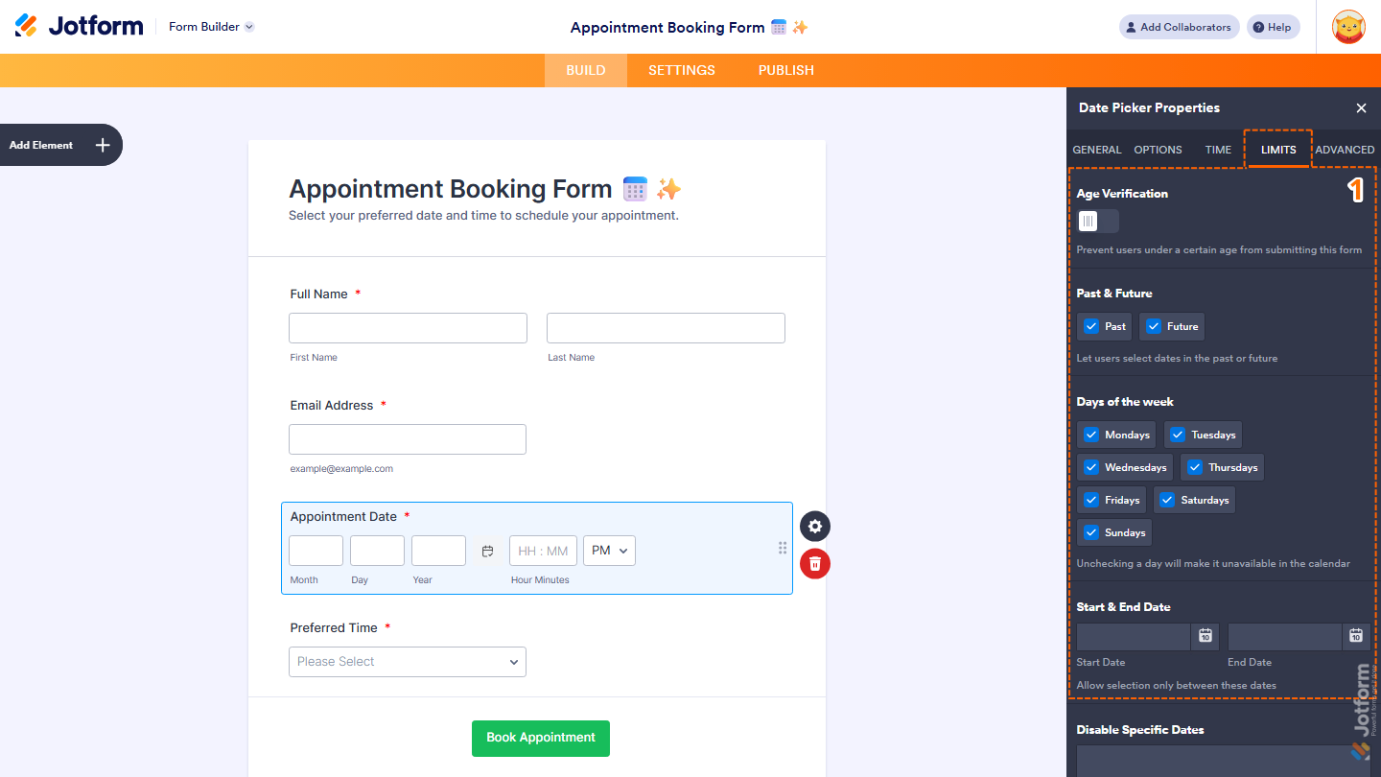Image resolution: width=1381 pixels, height=777 pixels.
Task: Click the Appointment Date field label
Action: (343, 517)
